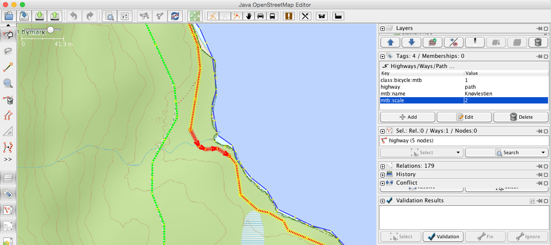Click the black hand preset icon
Screen dimensions: 551x245
point(249,16)
